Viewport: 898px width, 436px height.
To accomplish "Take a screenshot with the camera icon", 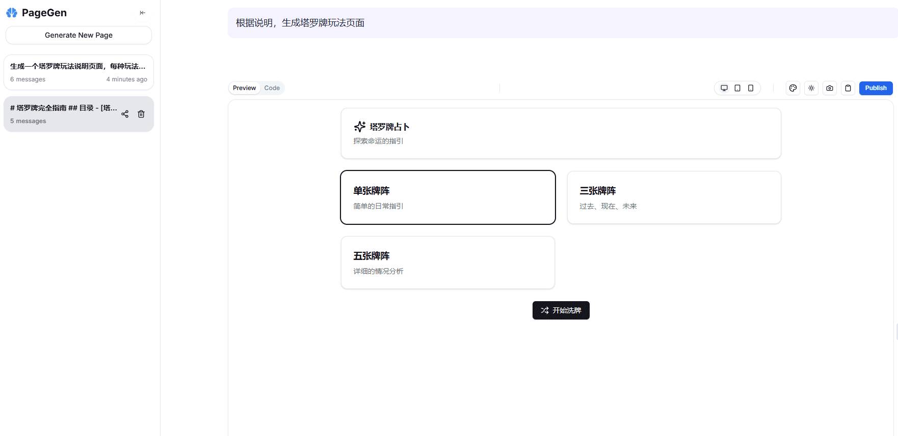I will (x=830, y=88).
